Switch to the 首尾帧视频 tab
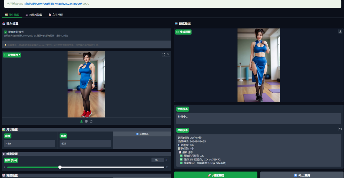344x178 pixels. pos(34,15)
